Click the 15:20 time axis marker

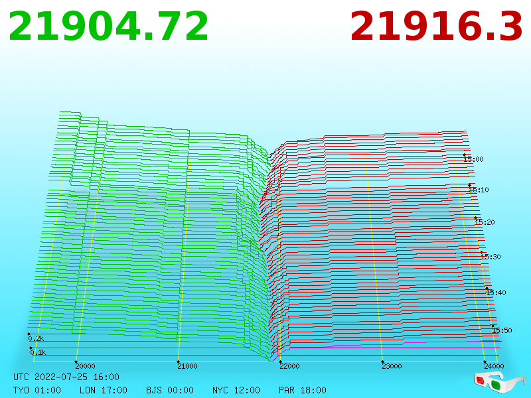coord(485,222)
